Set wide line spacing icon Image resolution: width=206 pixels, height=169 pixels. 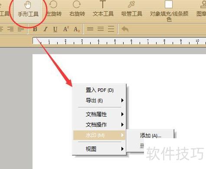(x=111, y=29)
